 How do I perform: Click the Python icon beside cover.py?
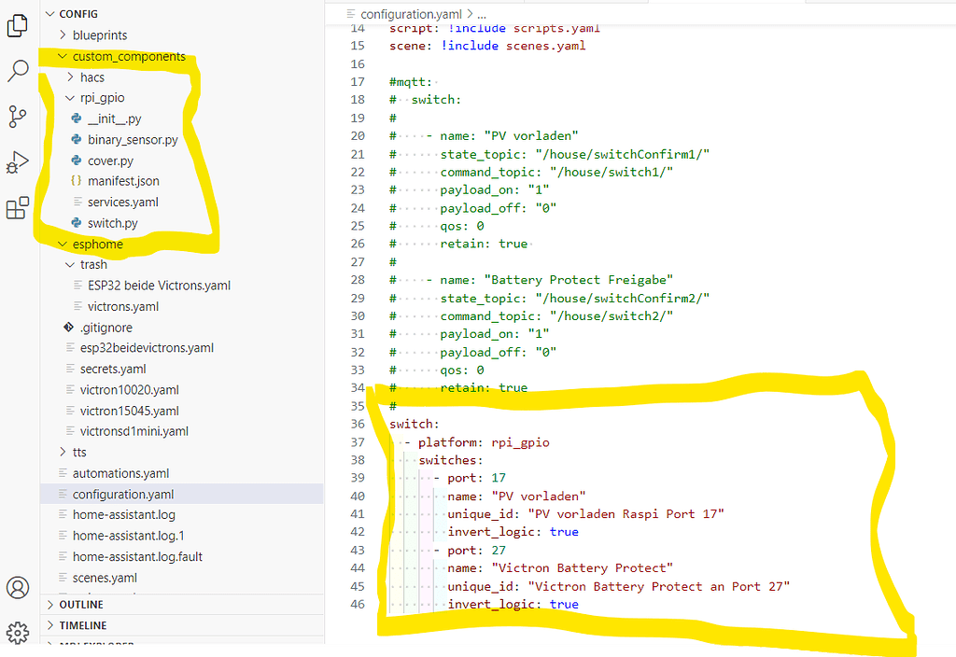[x=77, y=161]
